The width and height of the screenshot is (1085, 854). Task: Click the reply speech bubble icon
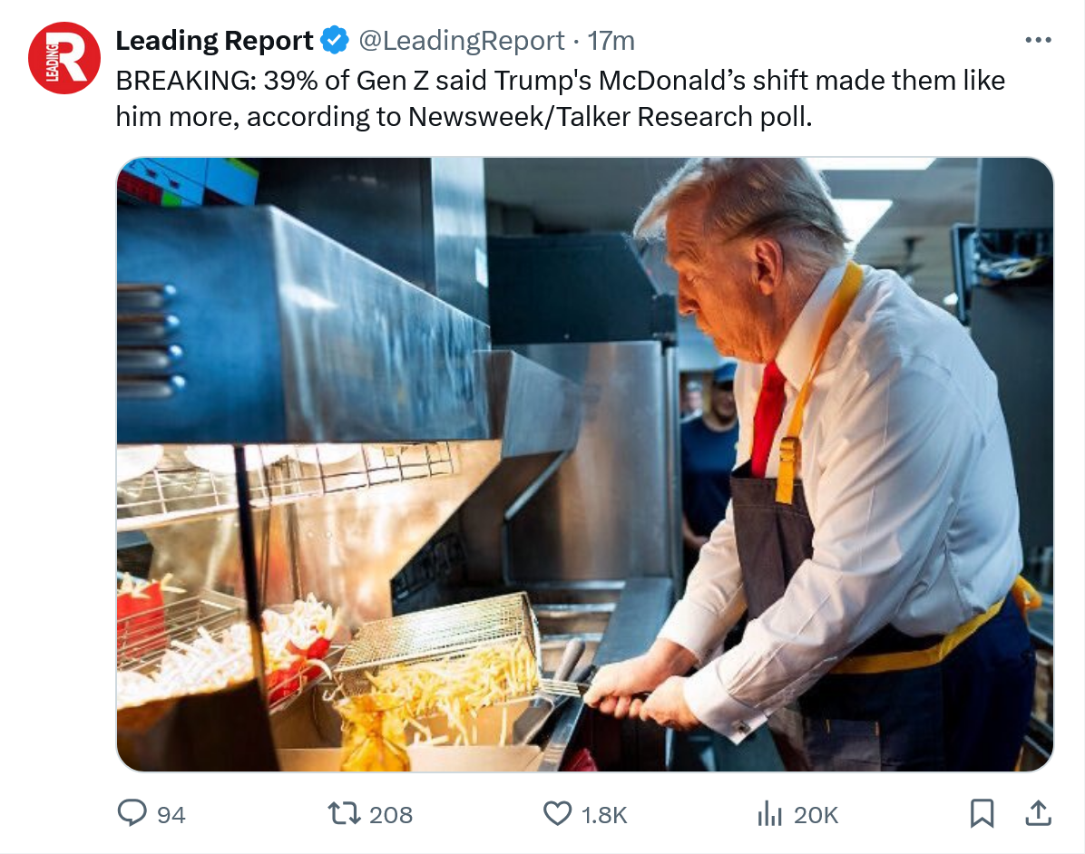point(132,813)
